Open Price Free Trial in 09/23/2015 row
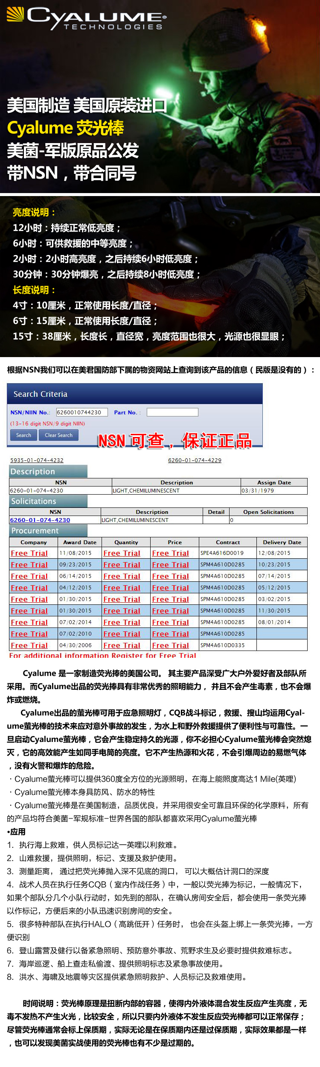The width and height of the screenshot is (320, 1067). tap(170, 565)
